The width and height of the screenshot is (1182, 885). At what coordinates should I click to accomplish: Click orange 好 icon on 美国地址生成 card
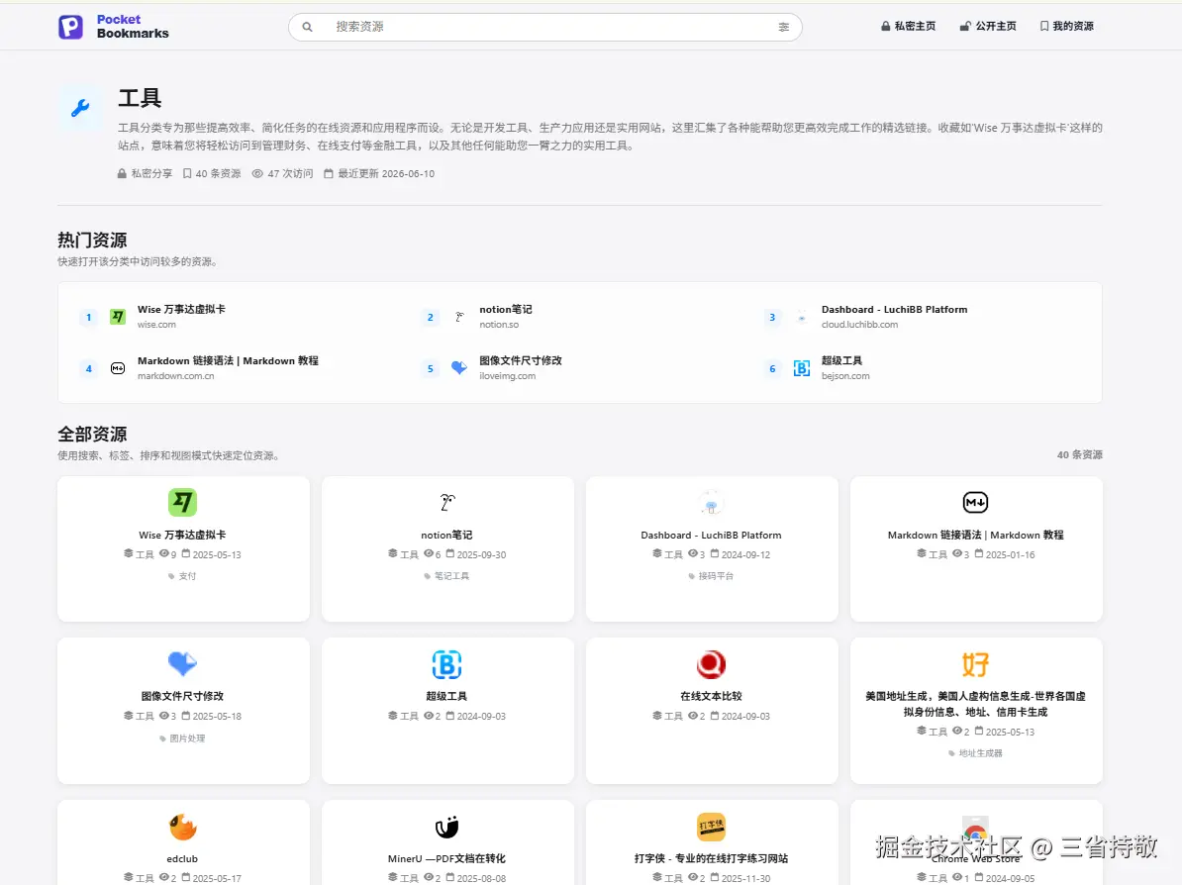click(x=975, y=664)
